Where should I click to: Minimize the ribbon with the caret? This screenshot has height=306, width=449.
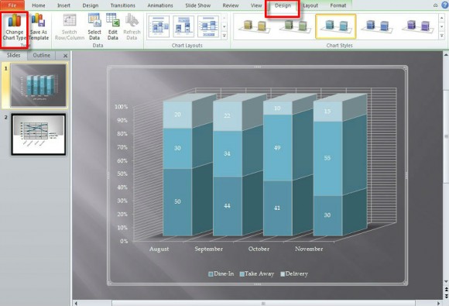tap(435, 5)
